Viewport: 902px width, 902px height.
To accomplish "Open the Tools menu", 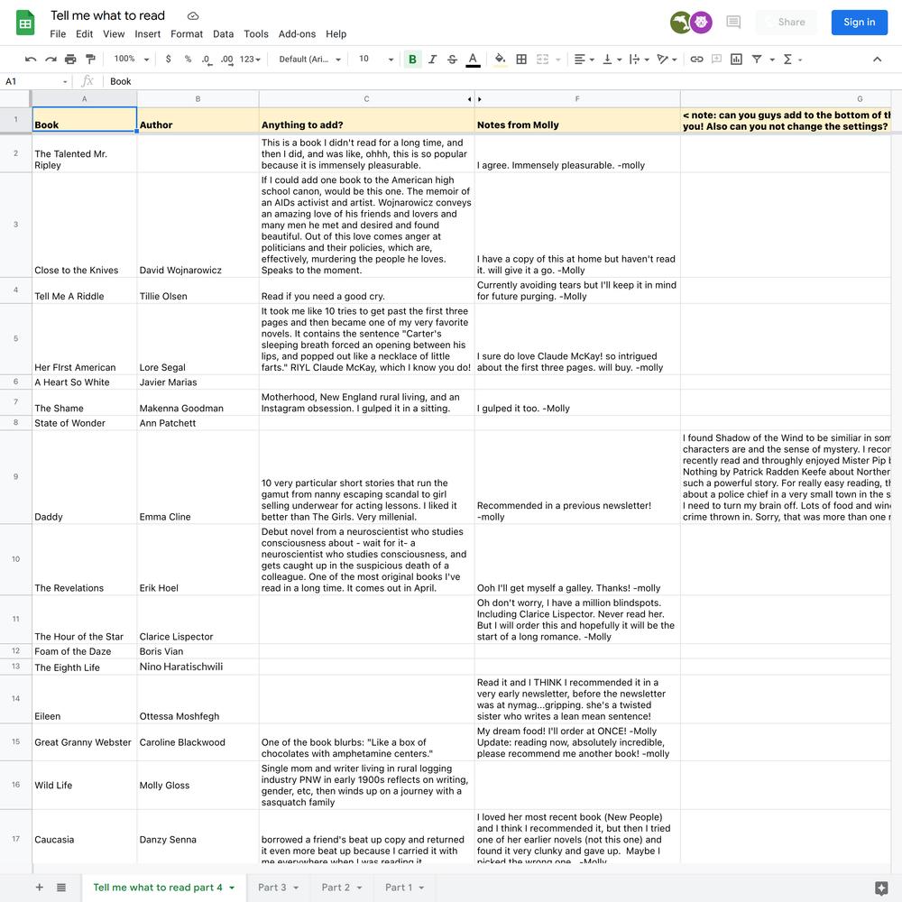I will click(256, 34).
